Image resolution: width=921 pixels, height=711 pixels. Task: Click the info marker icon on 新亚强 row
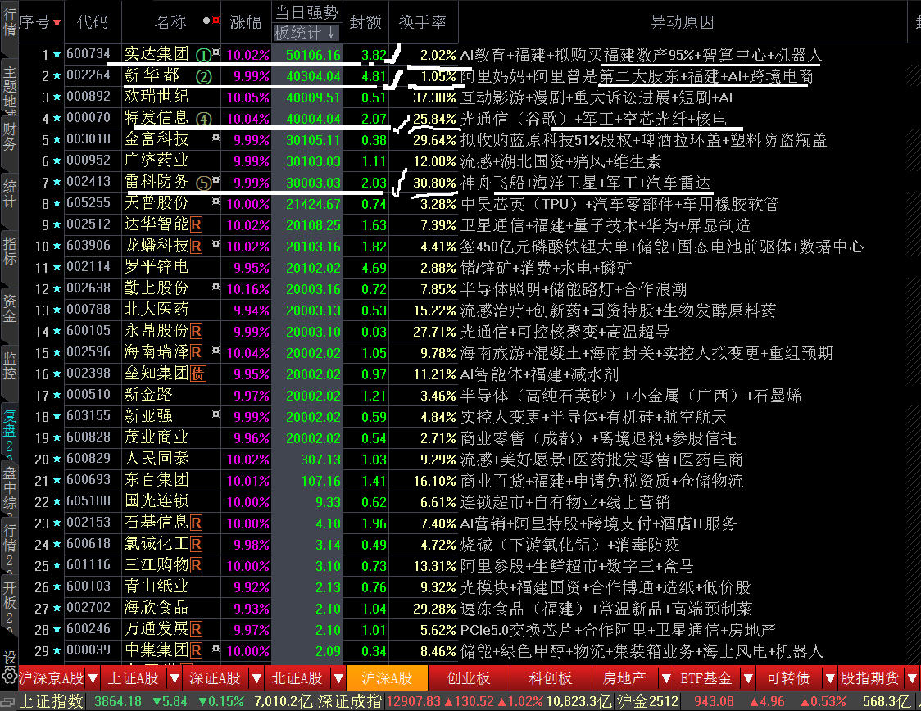coord(216,414)
